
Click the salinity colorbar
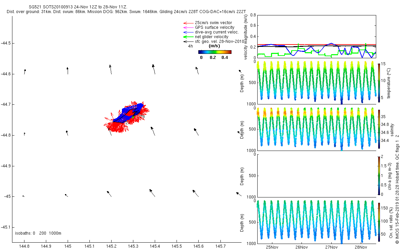[379, 129]
